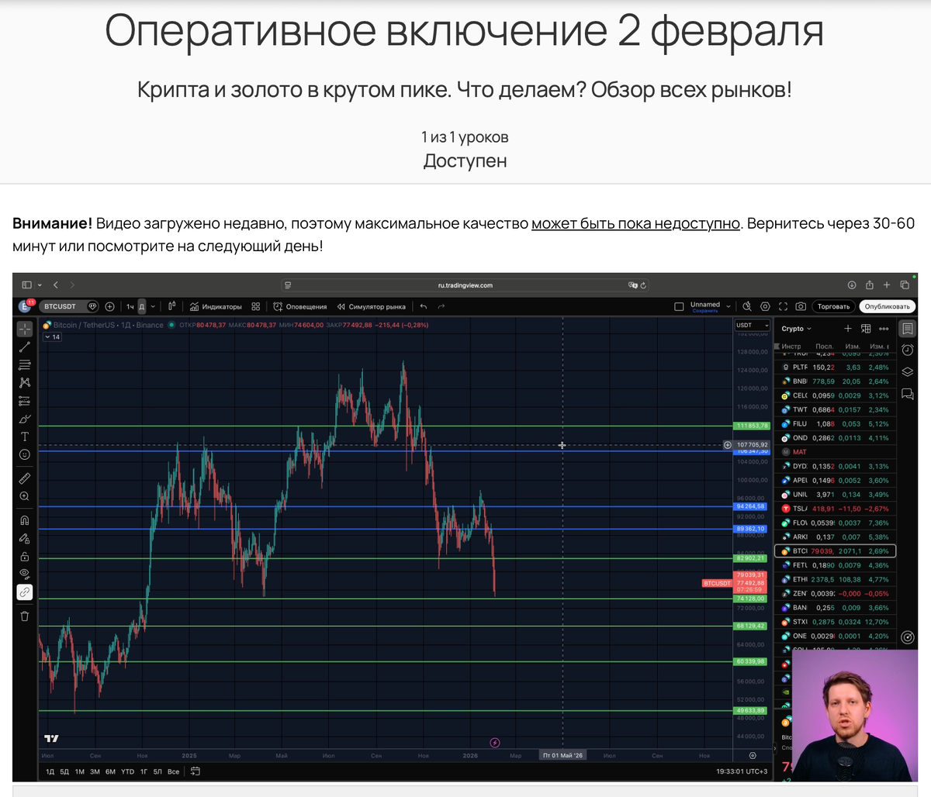931x797 pixels.
Task: Open the quick search icon
Action: coord(747,306)
